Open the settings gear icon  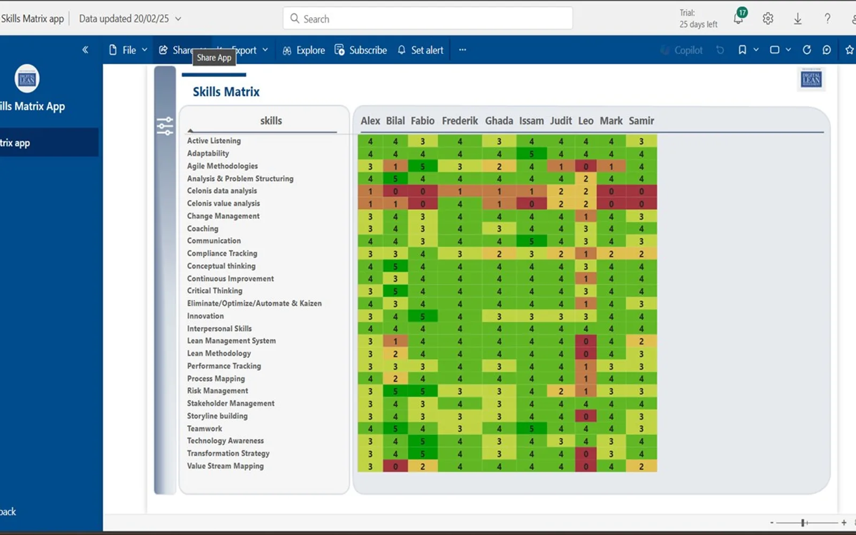click(768, 19)
